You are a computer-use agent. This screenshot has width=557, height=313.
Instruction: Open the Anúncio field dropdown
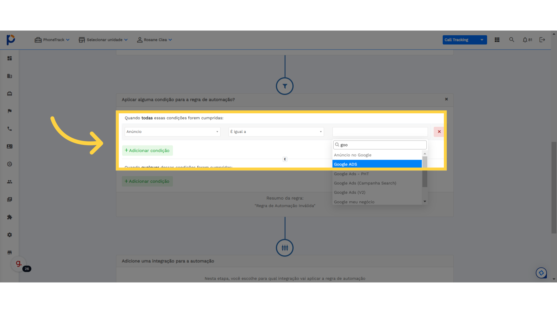coord(172,132)
